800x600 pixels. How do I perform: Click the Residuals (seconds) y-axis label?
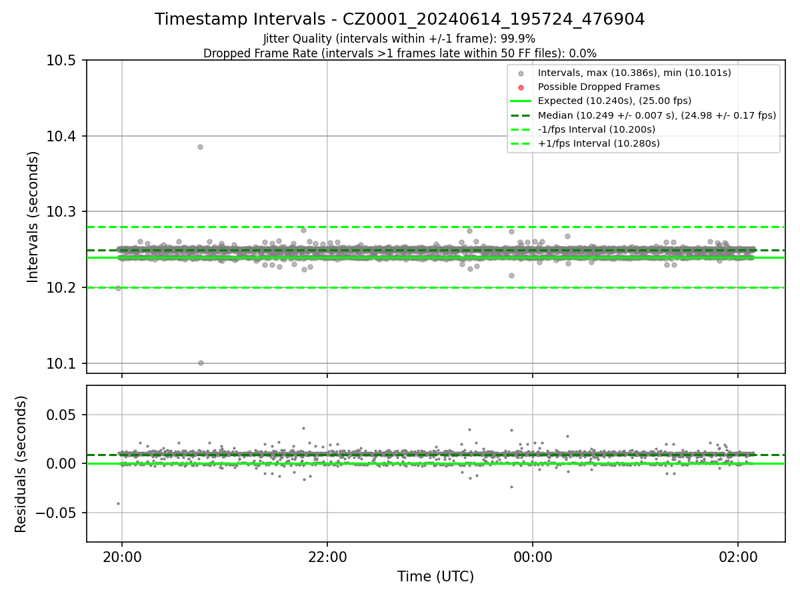21,464
